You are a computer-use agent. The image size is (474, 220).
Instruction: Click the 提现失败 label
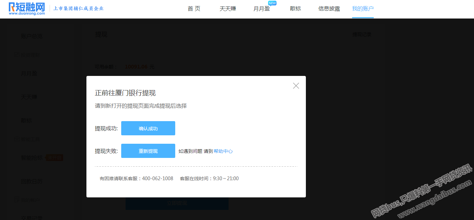(106, 151)
